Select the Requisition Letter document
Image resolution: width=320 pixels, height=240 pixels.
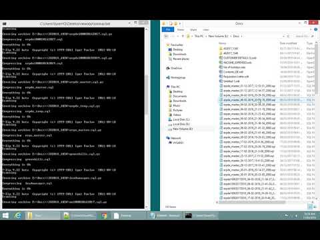[x=236, y=77]
